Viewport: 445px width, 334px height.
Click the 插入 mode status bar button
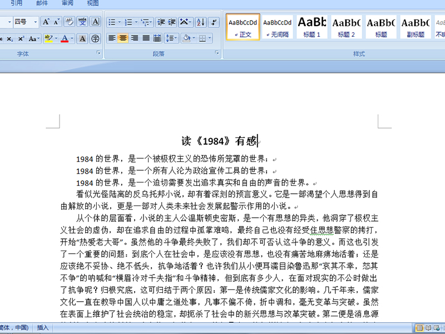coord(43,328)
